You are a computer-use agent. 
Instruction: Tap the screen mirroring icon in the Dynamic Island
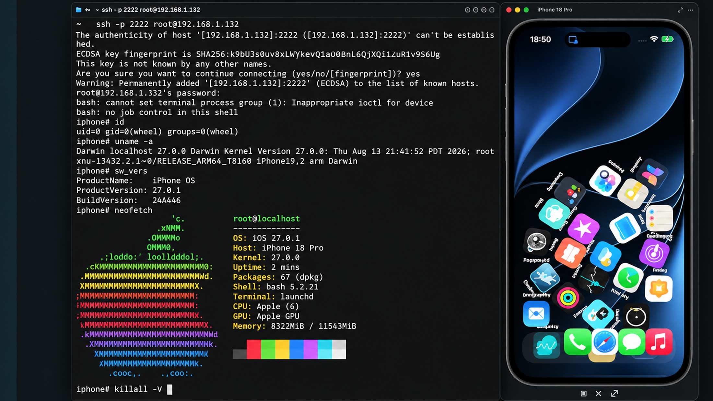(x=573, y=40)
